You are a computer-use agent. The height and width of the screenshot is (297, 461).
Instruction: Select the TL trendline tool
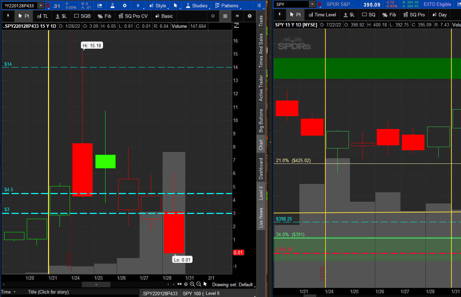coord(42,16)
